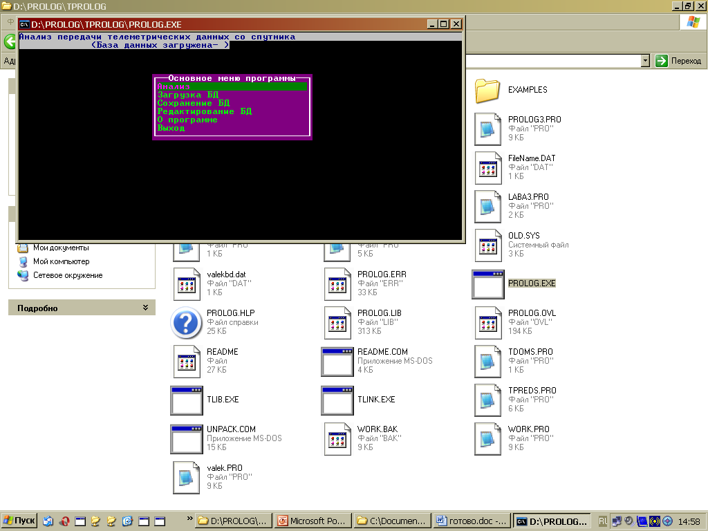Select Редактирование БД menu entry
Viewport: 708px width, 531px height.
click(x=205, y=111)
